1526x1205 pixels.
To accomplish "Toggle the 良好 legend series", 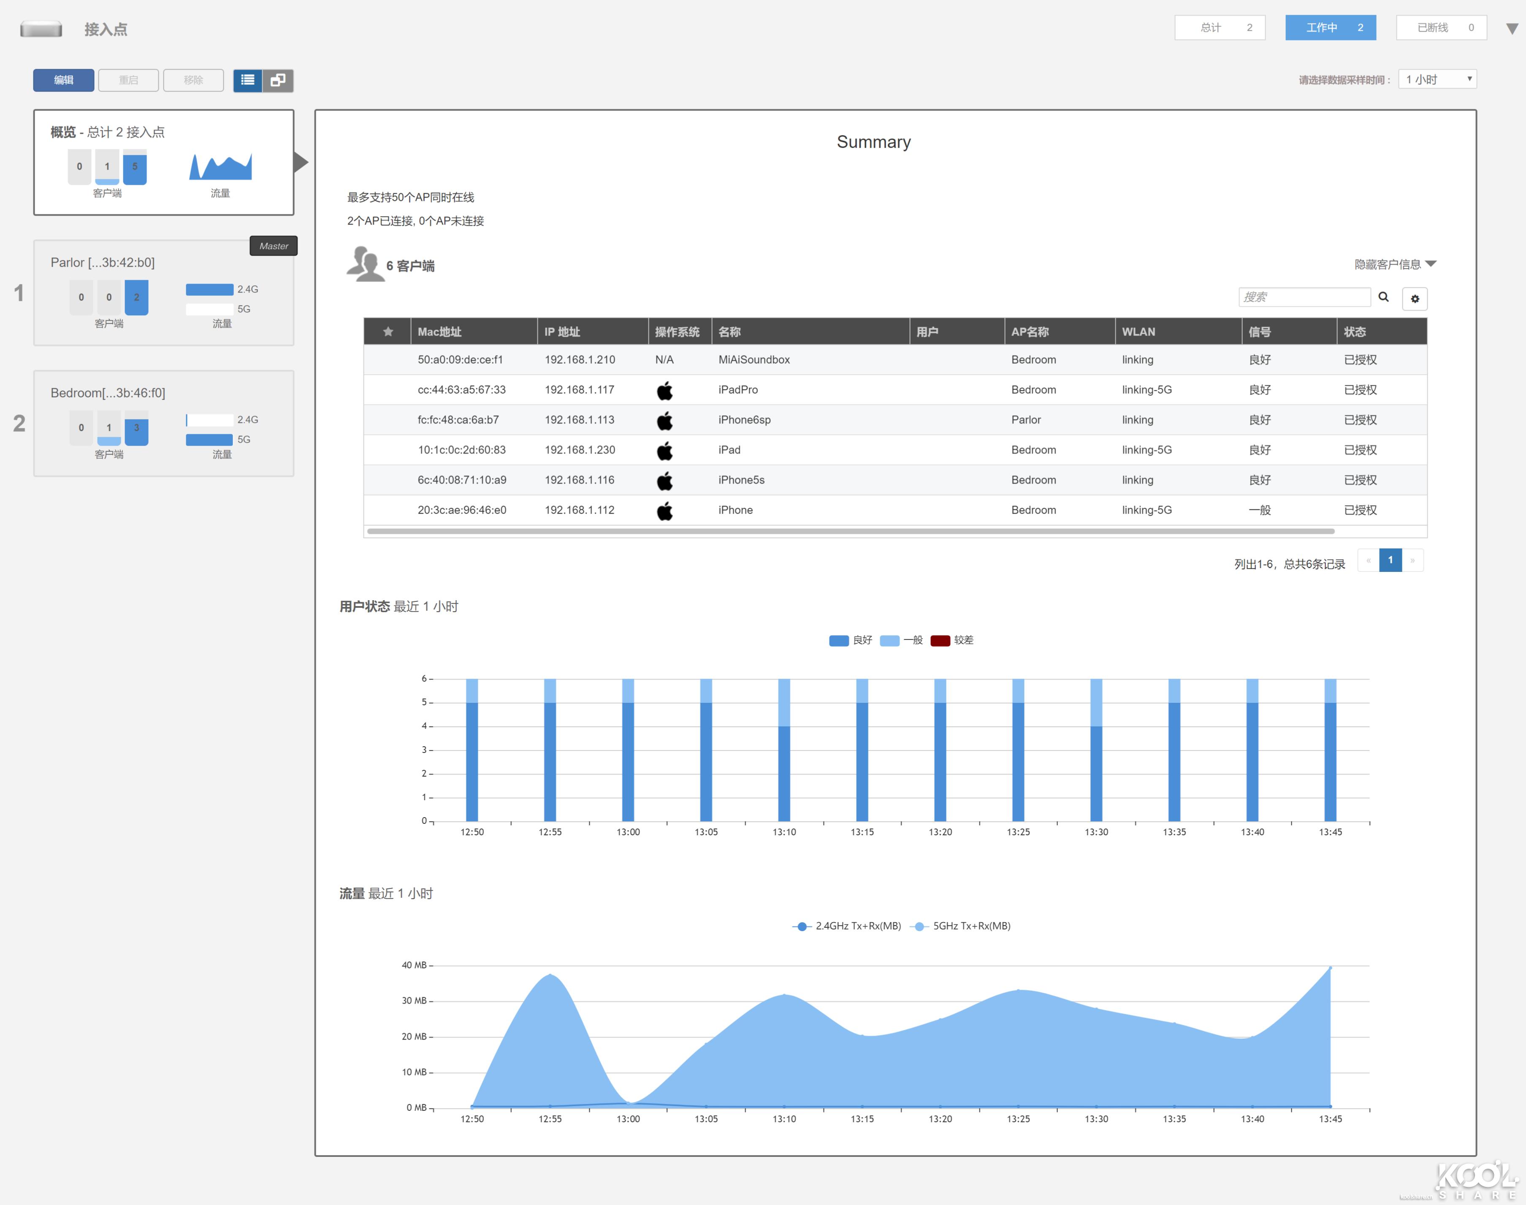I will tap(851, 640).
